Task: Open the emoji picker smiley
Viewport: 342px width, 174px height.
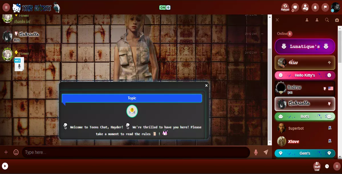Action: 16,152
